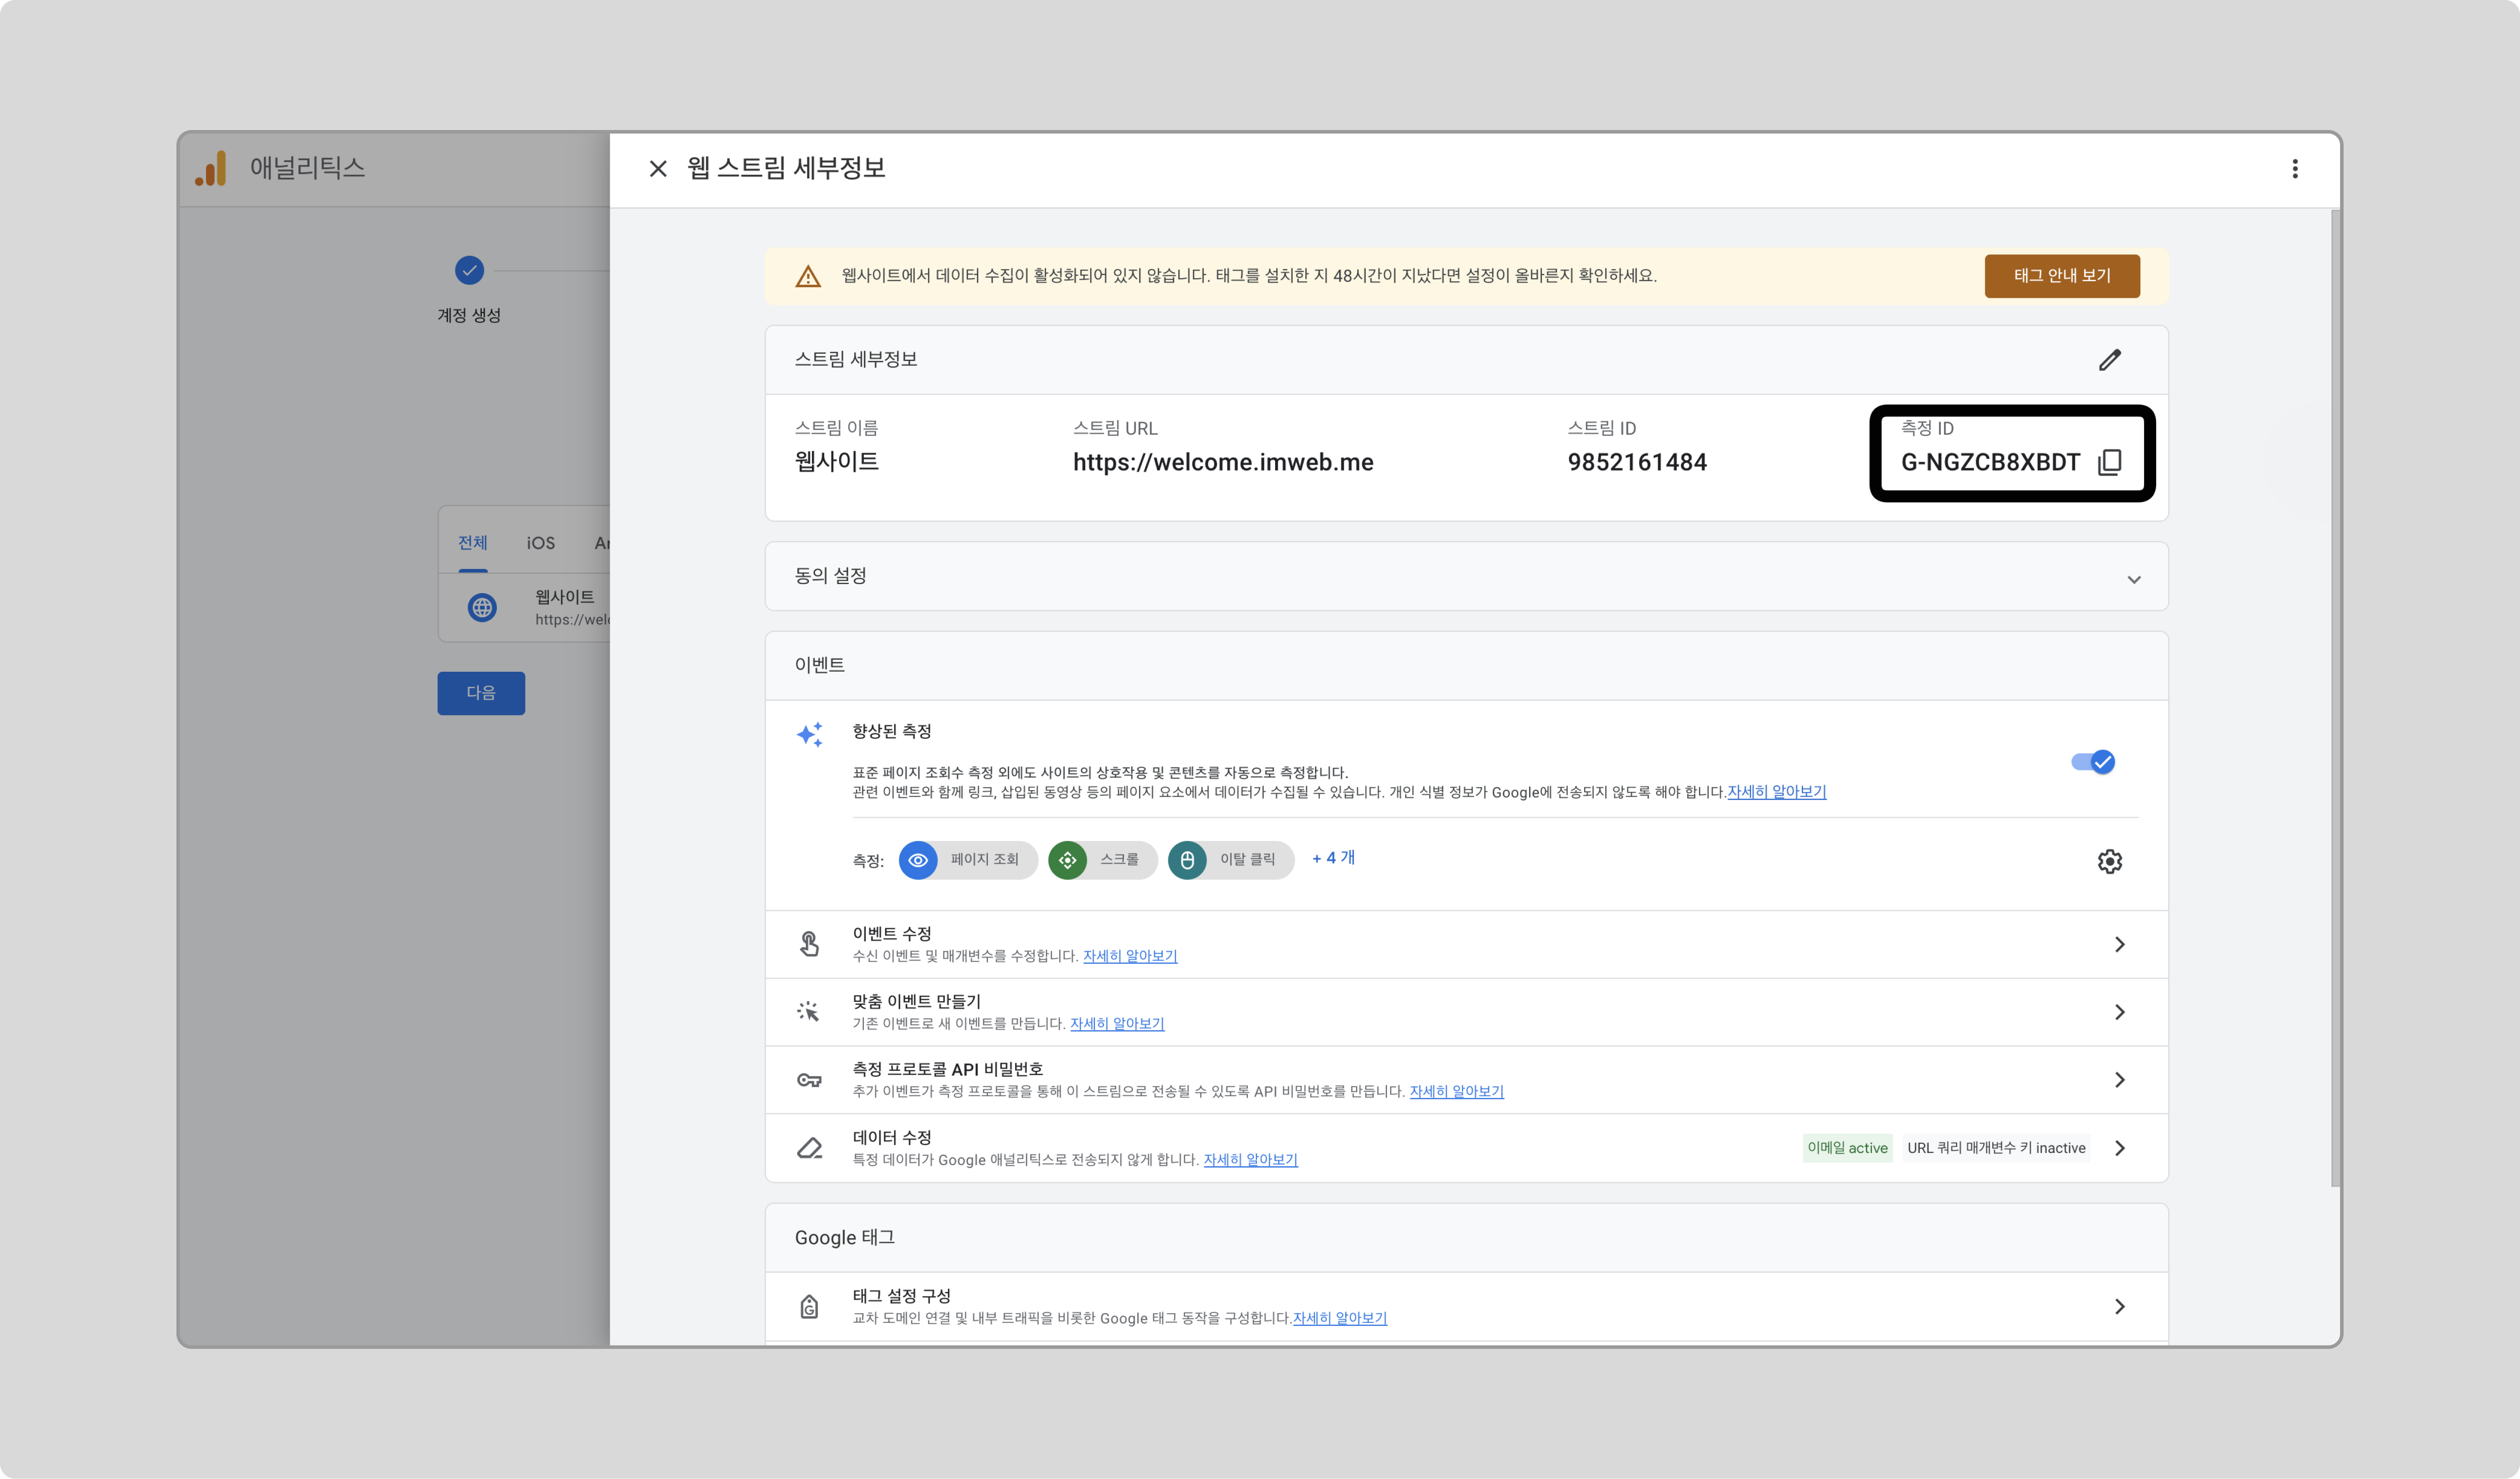Click the warning triangle icon in the banner
Viewport: 2520px width, 1479px height.
(807, 276)
